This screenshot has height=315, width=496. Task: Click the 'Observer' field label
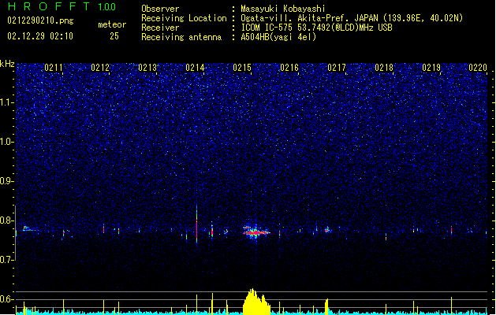[160, 9]
